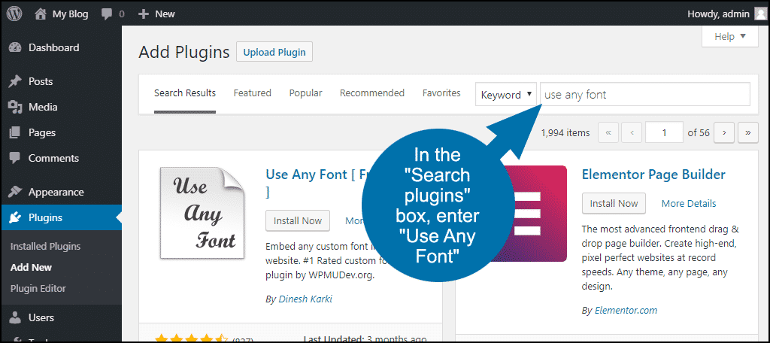Open Pages menu item
This screenshot has width=770, height=343.
coord(61,132)
